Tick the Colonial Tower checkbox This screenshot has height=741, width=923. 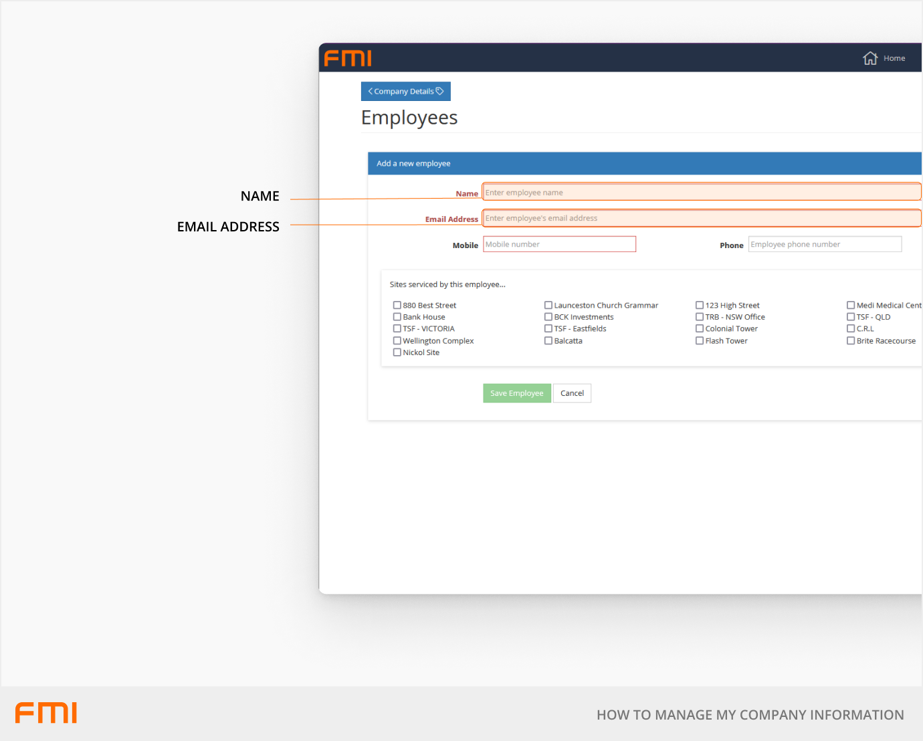pyautogui.click(x=700, y=328)
